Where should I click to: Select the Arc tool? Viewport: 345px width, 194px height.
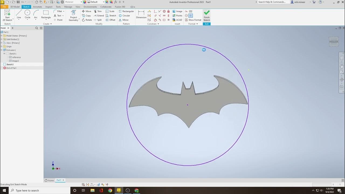click(36, 14)
